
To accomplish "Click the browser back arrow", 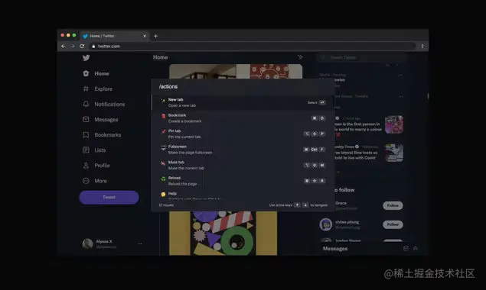I will [x=64, y=46].
